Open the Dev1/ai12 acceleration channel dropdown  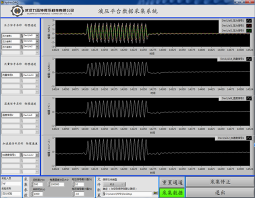tap(37, 155)
